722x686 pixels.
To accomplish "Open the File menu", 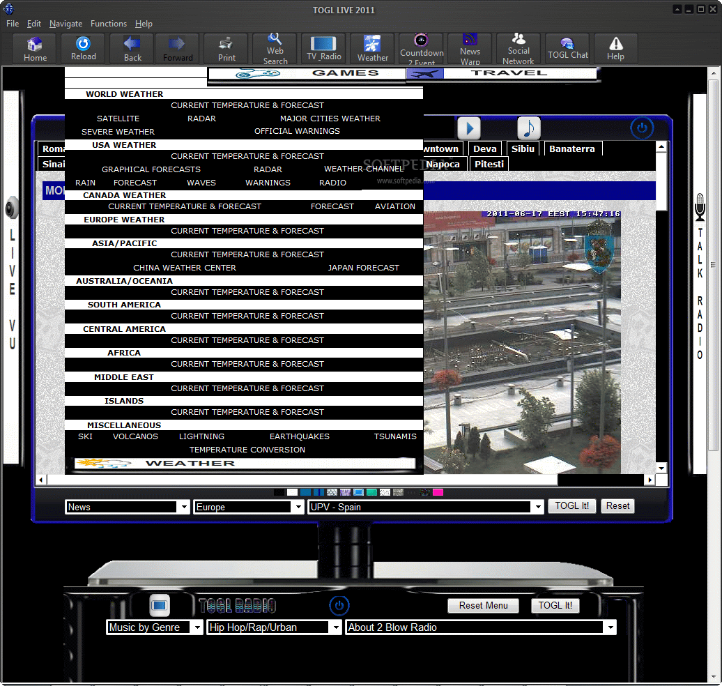I will coord(13,24).
